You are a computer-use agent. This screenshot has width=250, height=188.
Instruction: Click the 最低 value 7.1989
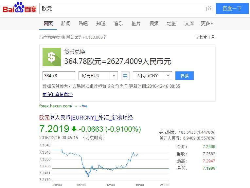coord(209,168)
